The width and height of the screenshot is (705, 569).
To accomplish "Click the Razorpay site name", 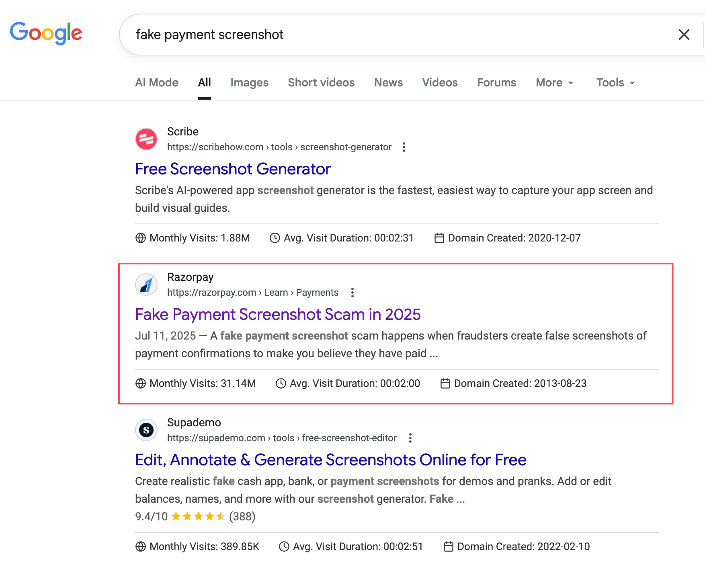I will 190,277.
